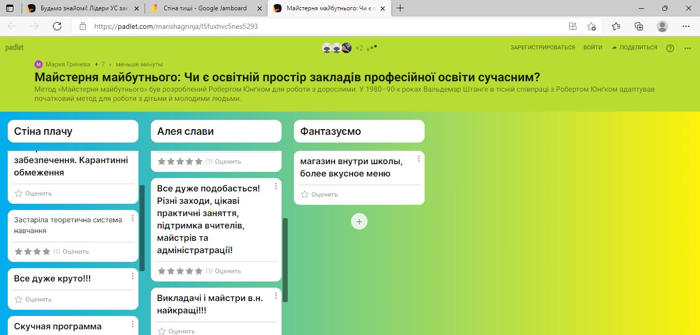This screenshot has width=700, height=335.
Task: Add this page to favorites star icon
Action: 591,26
